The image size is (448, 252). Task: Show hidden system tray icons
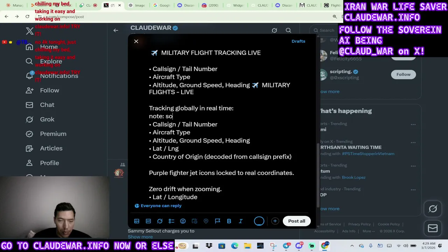click(352, 246)
